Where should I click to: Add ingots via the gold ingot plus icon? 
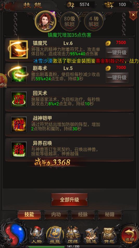[x=110, y=5]
